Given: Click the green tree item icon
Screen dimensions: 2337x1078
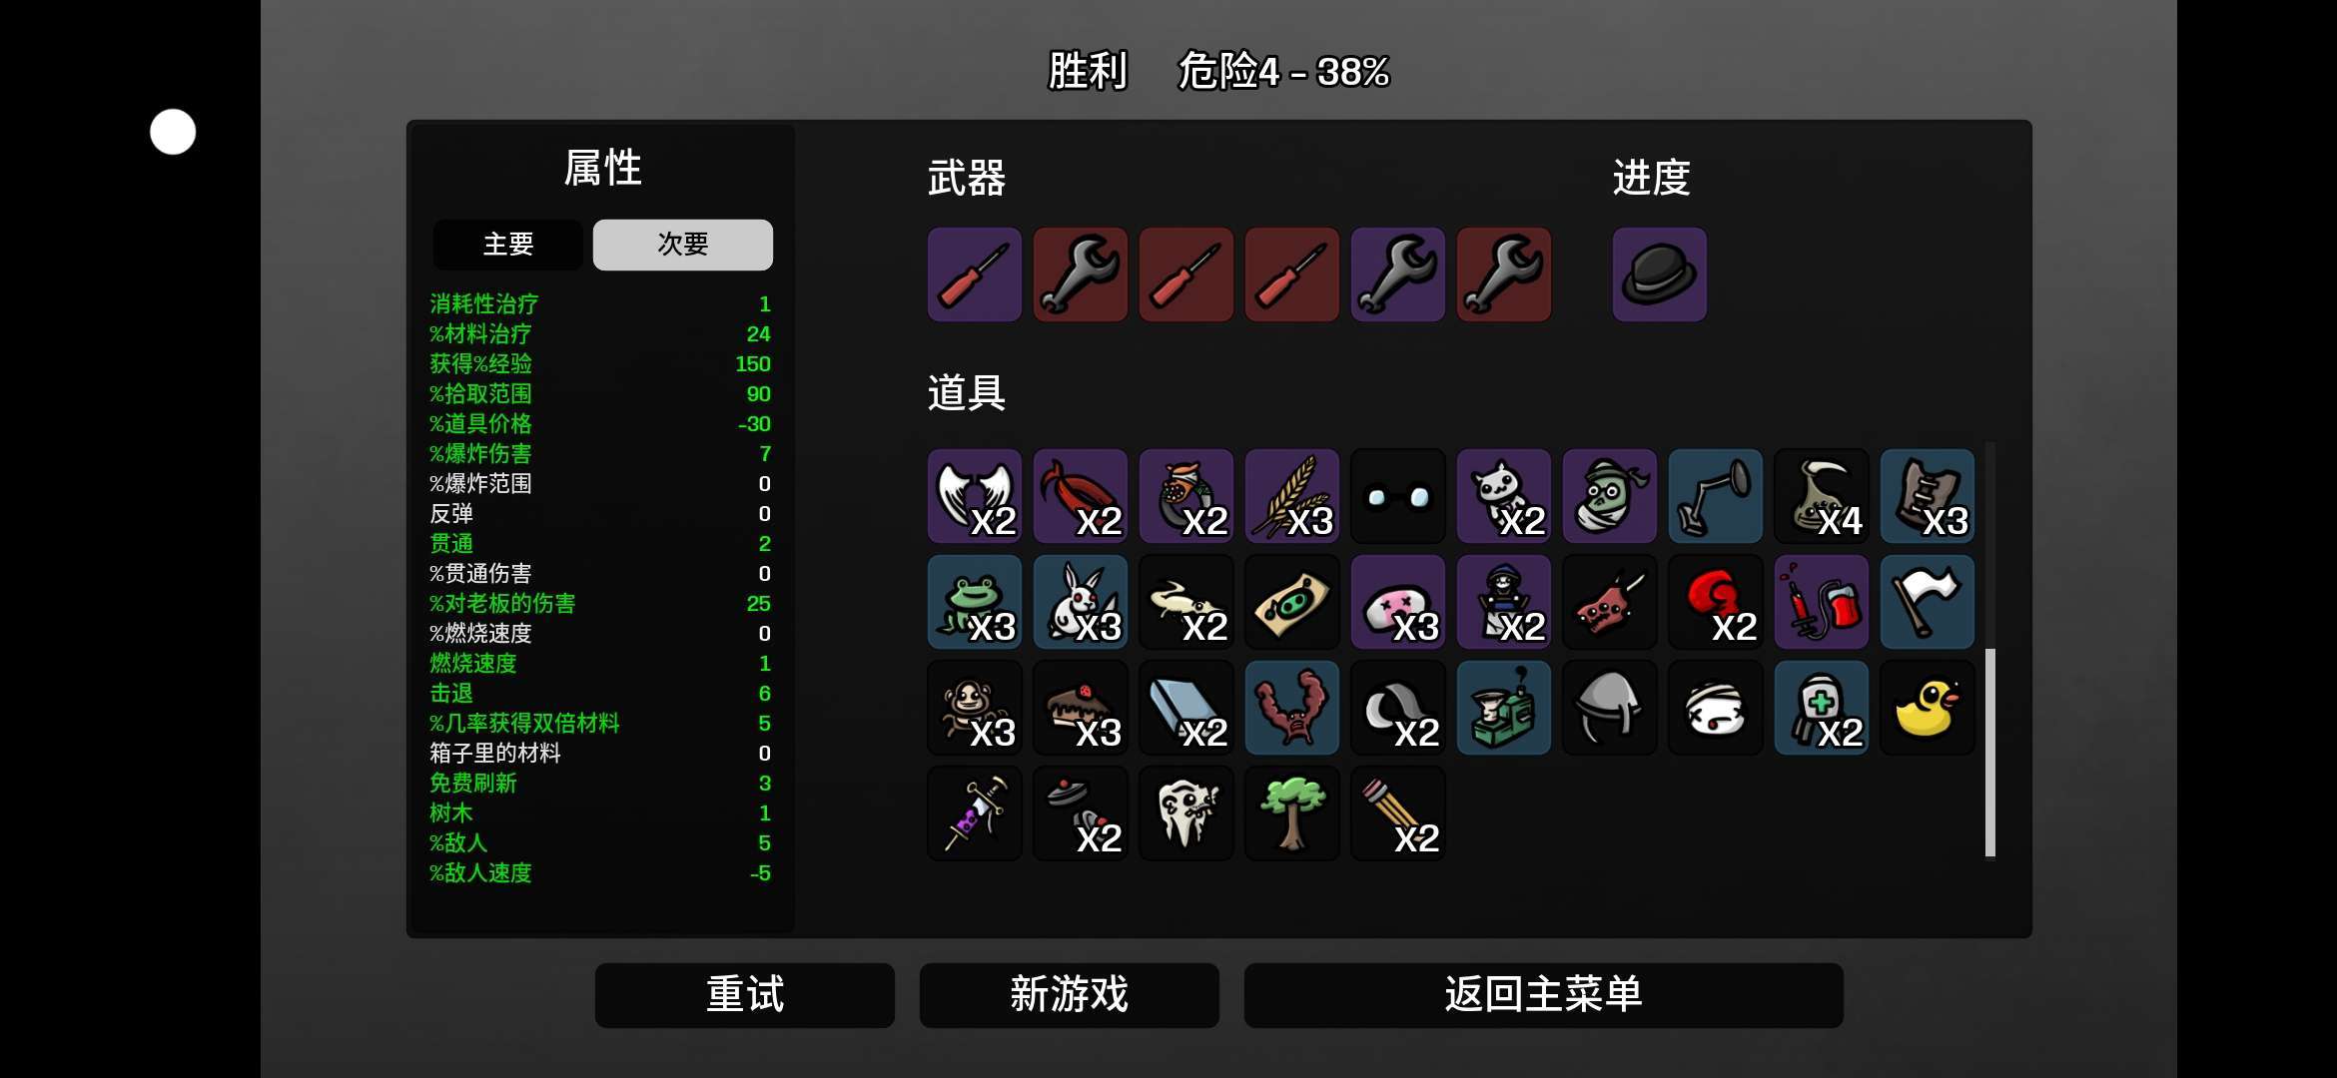Looking at the screenshot, I should [x=1291, y=813].
